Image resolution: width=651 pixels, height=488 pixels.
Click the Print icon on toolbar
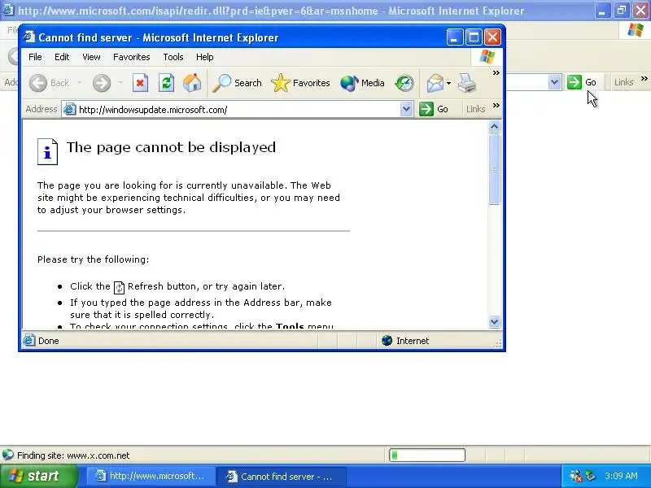pos(467,83)
